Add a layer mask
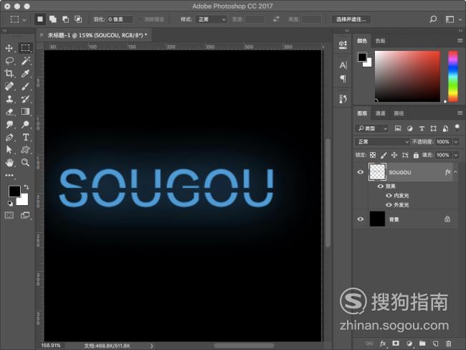 (x=396, y=343)
